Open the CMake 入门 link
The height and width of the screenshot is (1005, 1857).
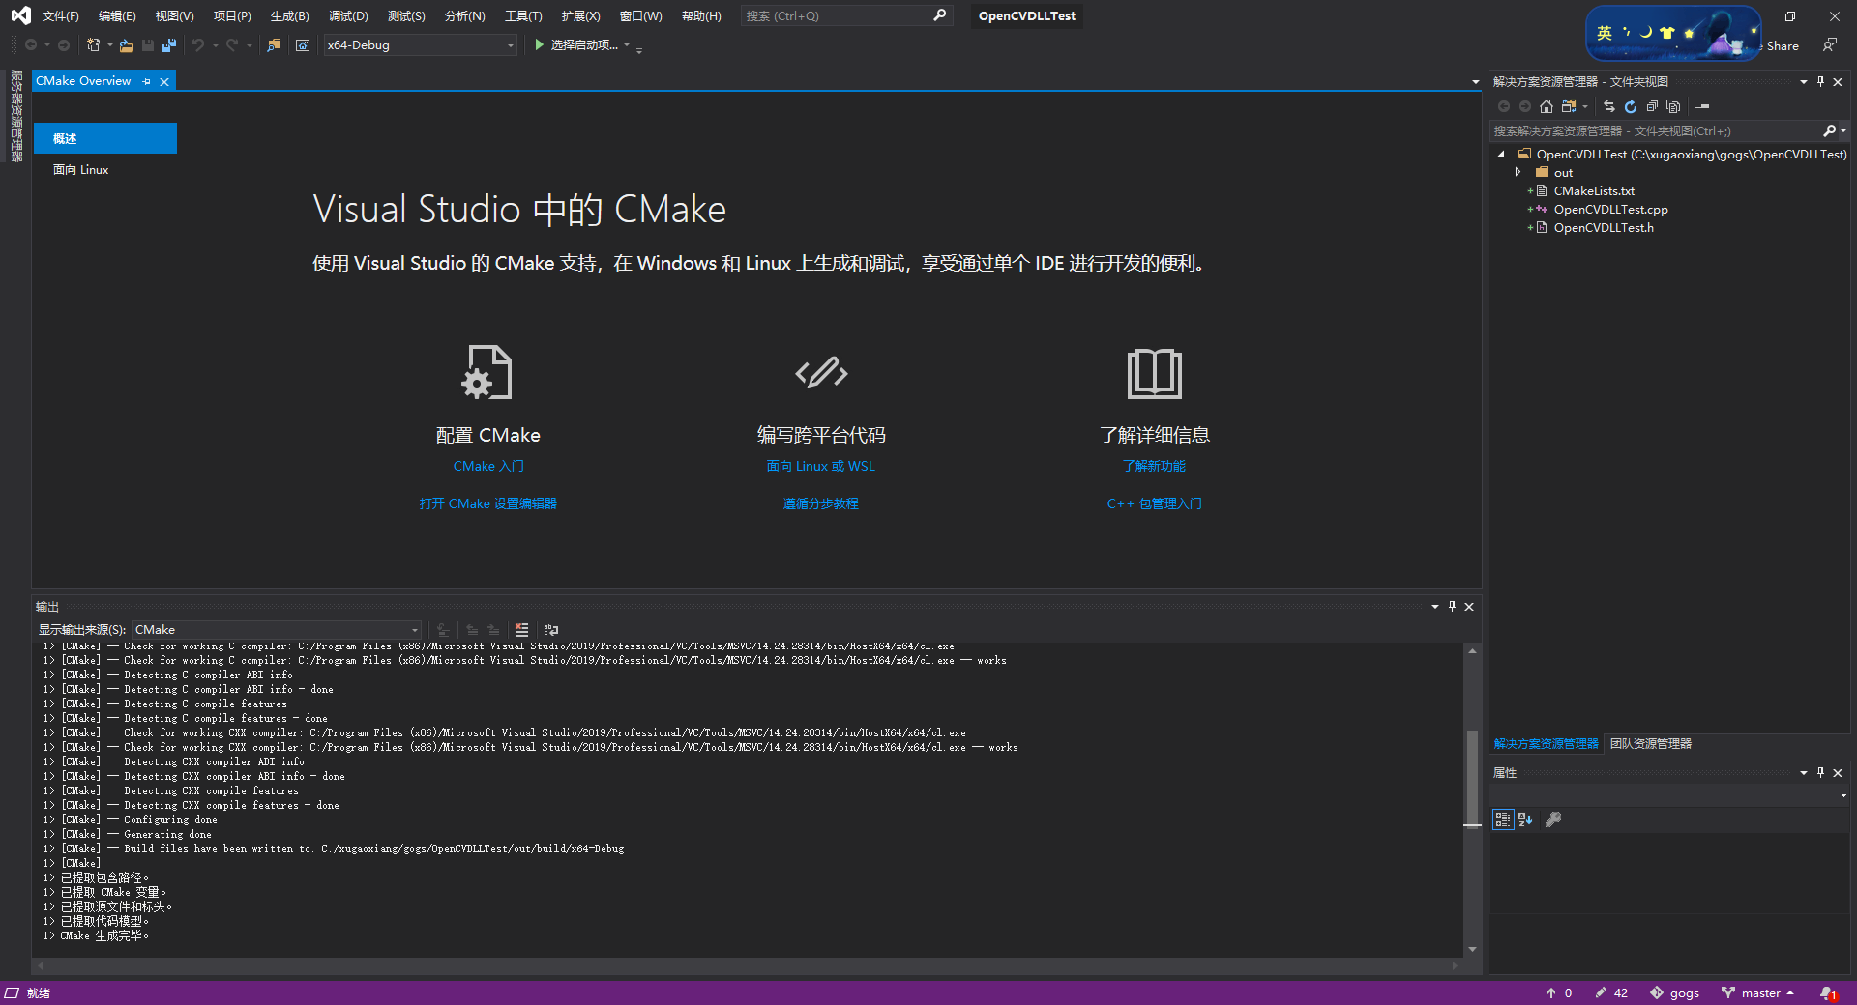488,466
